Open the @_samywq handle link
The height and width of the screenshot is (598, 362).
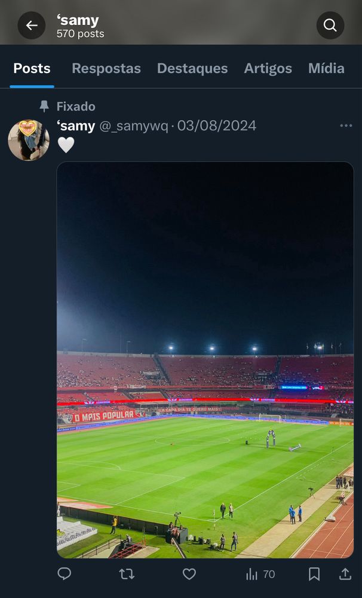[x=134, y=126]
